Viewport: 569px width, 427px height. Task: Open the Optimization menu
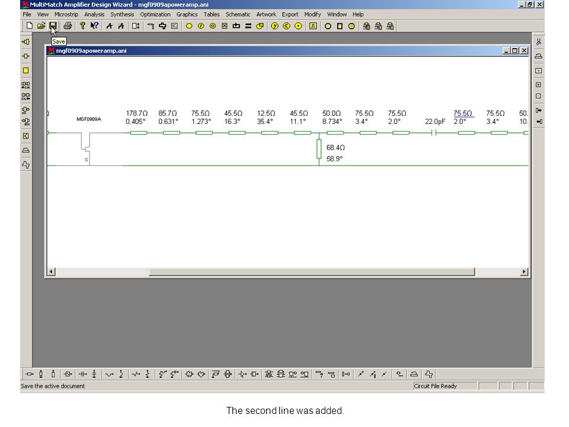tap(155, 14)
